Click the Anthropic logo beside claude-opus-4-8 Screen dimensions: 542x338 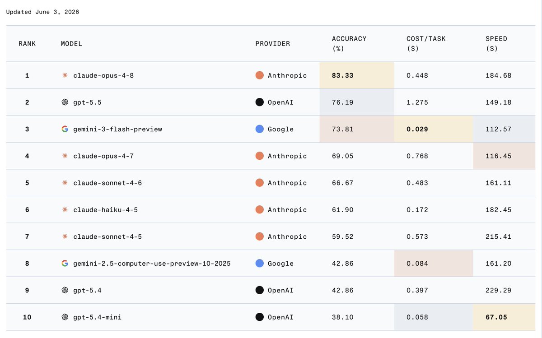65,75
